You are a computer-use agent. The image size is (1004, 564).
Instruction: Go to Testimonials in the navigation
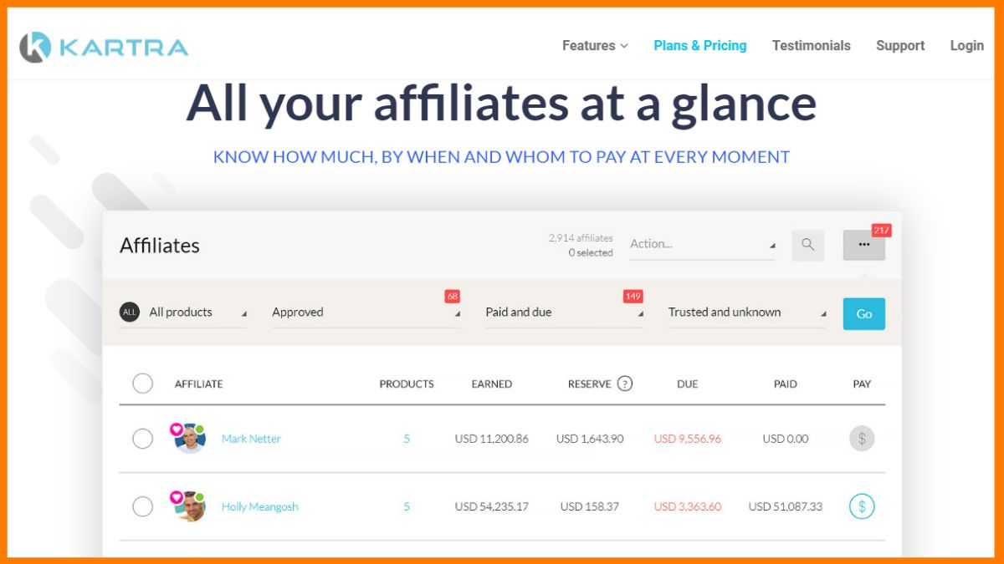812,46
